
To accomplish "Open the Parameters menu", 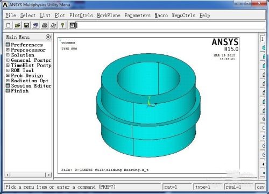I will click(x=138, y=16).
